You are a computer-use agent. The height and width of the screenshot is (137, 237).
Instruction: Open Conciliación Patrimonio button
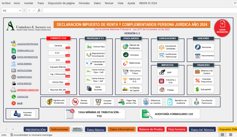pos(204,102)
